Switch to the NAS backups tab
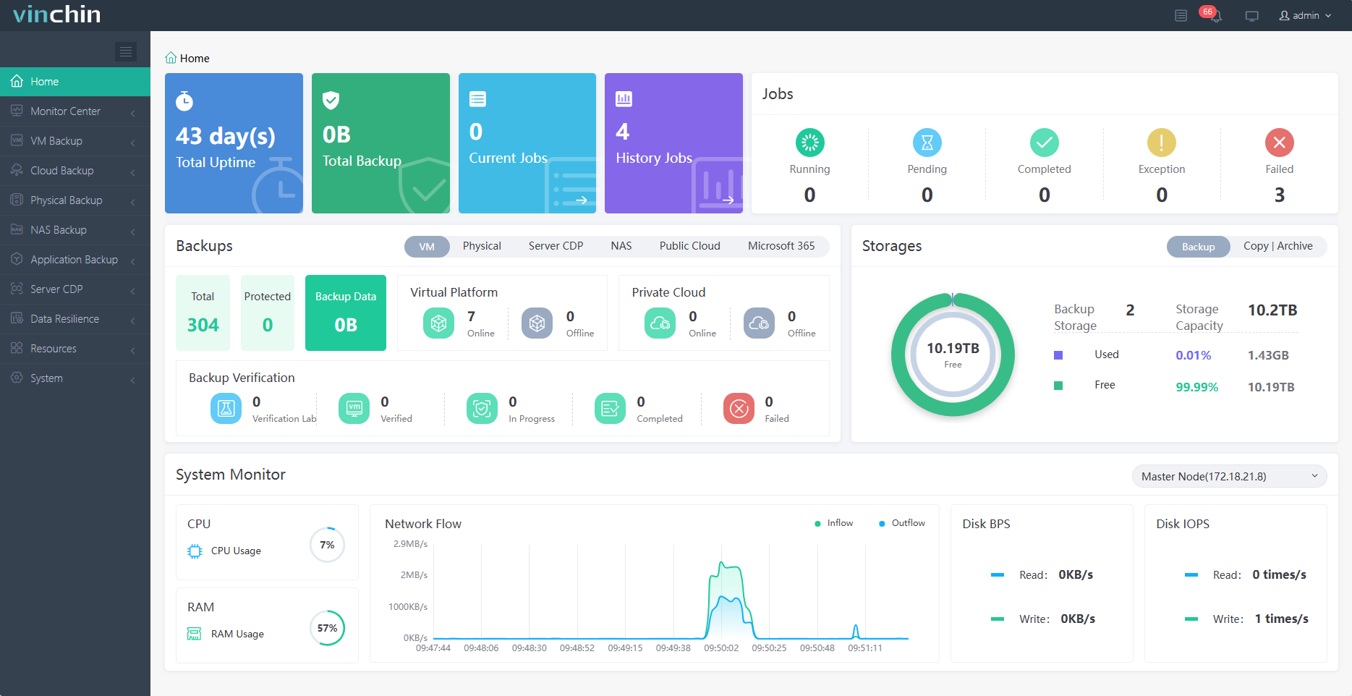The height and width of the screenshot is (696, 1352). tap(621, 246)
